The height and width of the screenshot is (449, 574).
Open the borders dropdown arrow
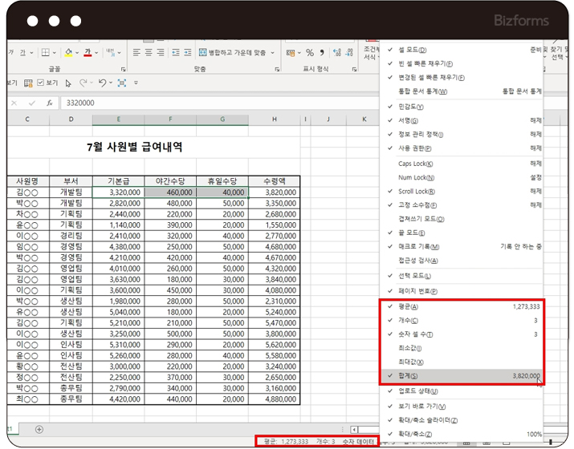click(x=55, y=53)
